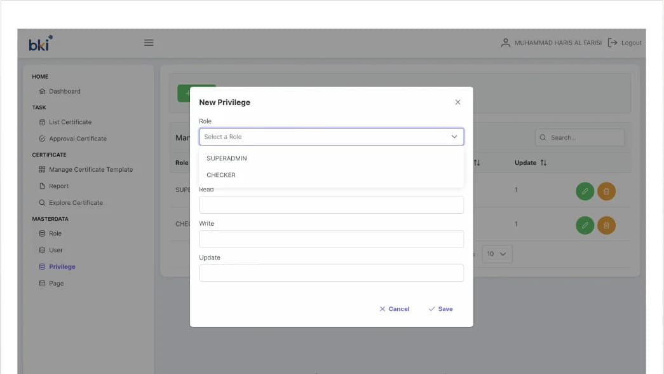
Task: Click the Logout arrow icon
Action: pos(613,43)
